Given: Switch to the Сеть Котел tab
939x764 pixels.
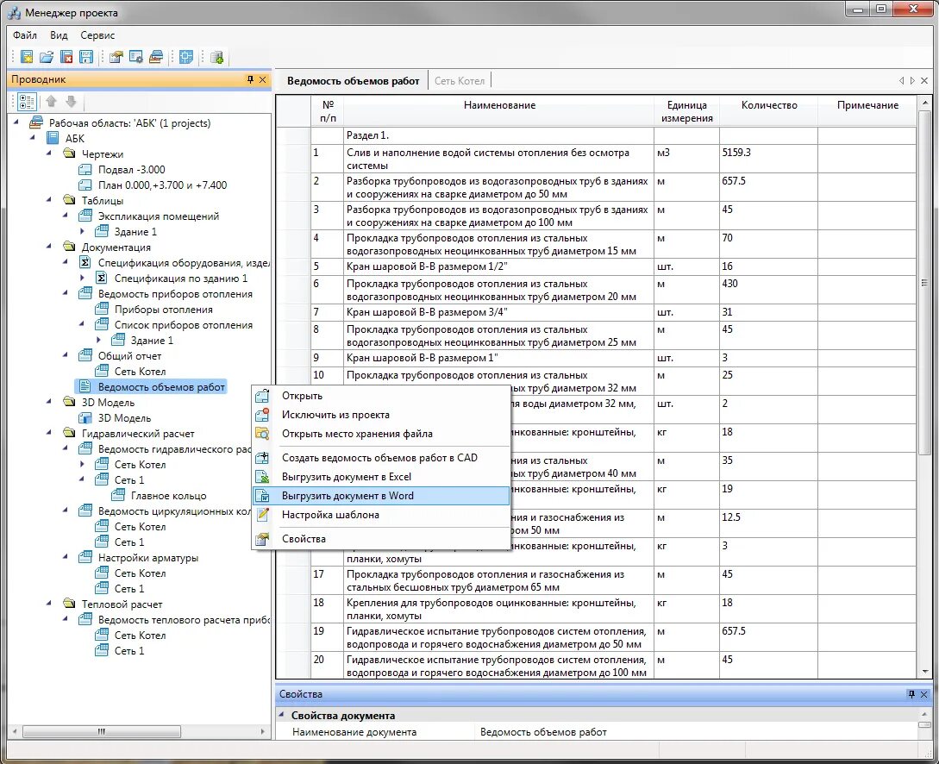Looking at the screenshot, I should click(x=460, y=81).
